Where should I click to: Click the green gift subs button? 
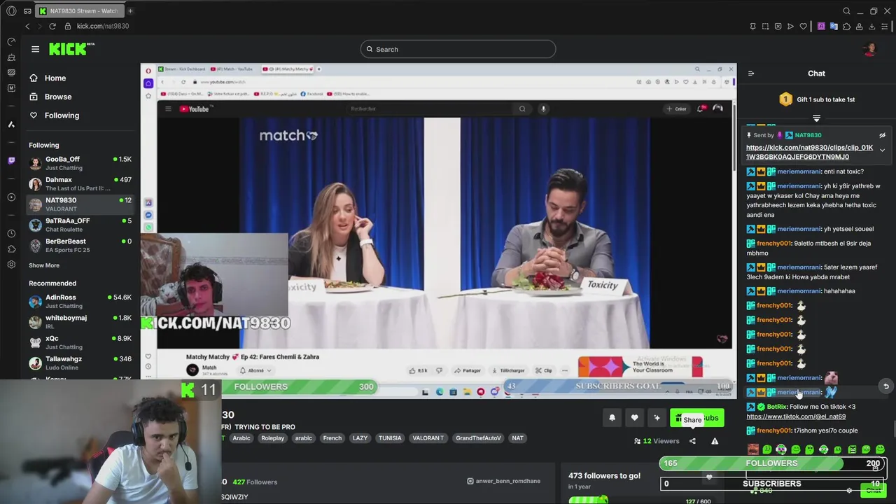[x=696, y=418]
